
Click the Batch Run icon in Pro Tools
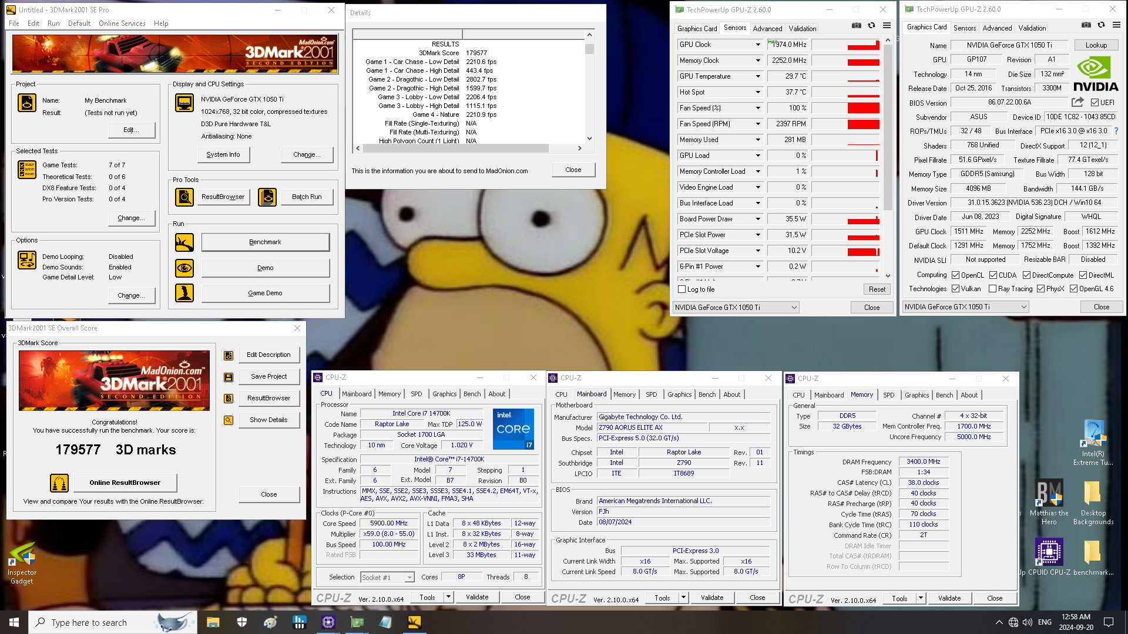point(267,197)
